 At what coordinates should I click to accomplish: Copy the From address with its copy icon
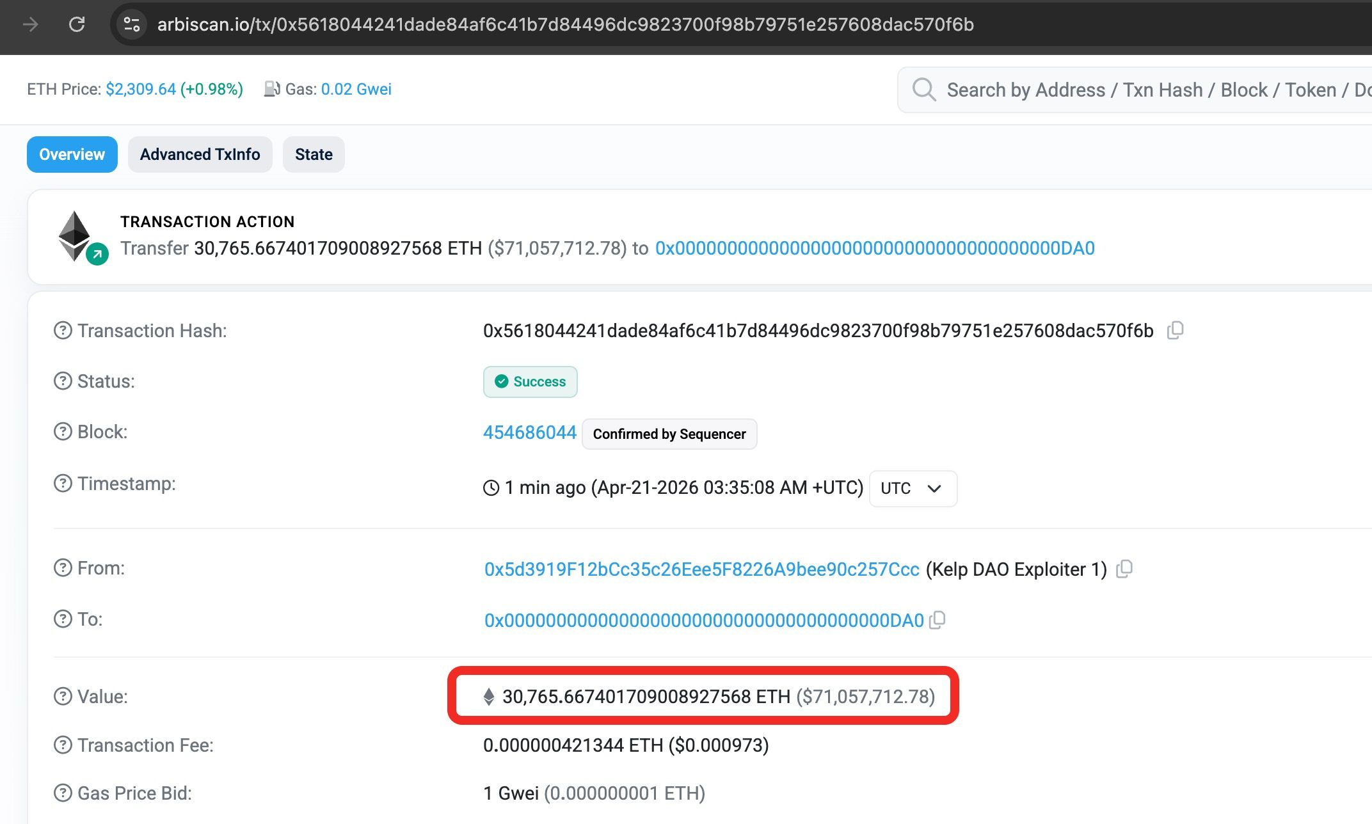1125,568
